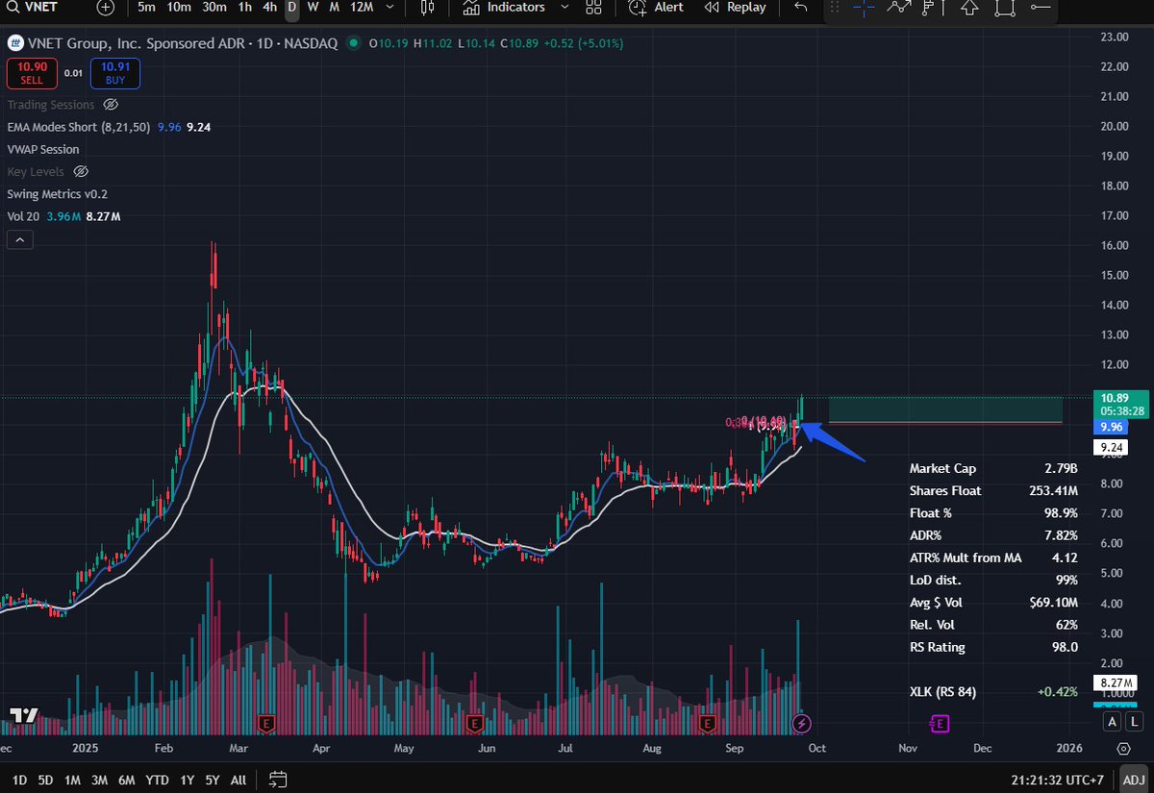The height and width of the screenshot is (793, 1154).
Task: Click the August earnings E marker
Action: click(x=708, y=722)
